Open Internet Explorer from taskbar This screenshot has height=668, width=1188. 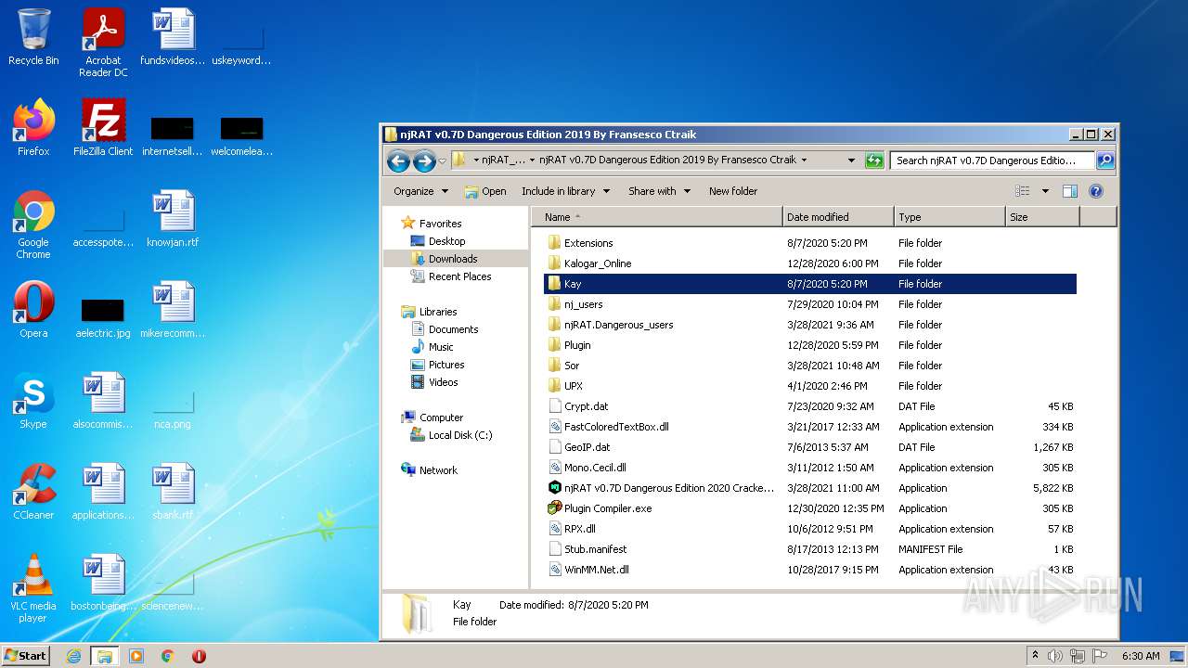tap(73, 656)
